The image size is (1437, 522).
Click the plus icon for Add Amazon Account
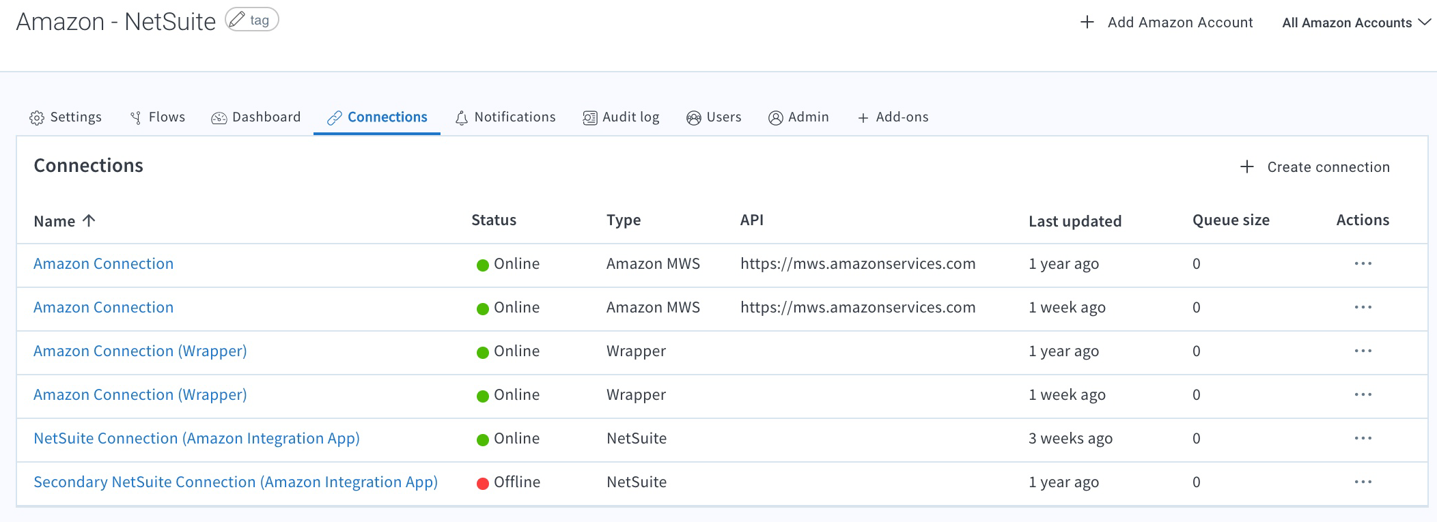point(1087,23)
